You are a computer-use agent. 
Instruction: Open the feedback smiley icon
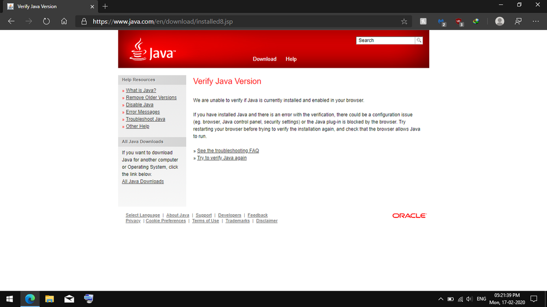point(518,21)
